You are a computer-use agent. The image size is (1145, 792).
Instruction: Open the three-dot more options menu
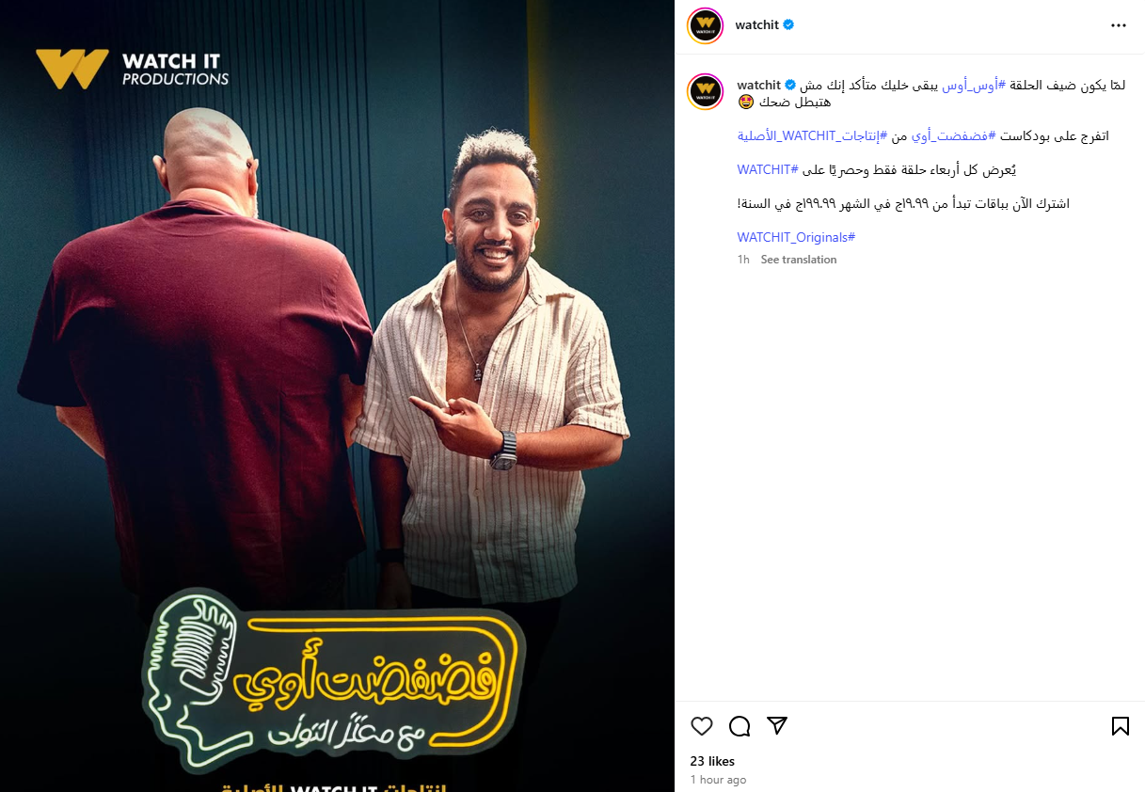click(x=1119, y=25)
